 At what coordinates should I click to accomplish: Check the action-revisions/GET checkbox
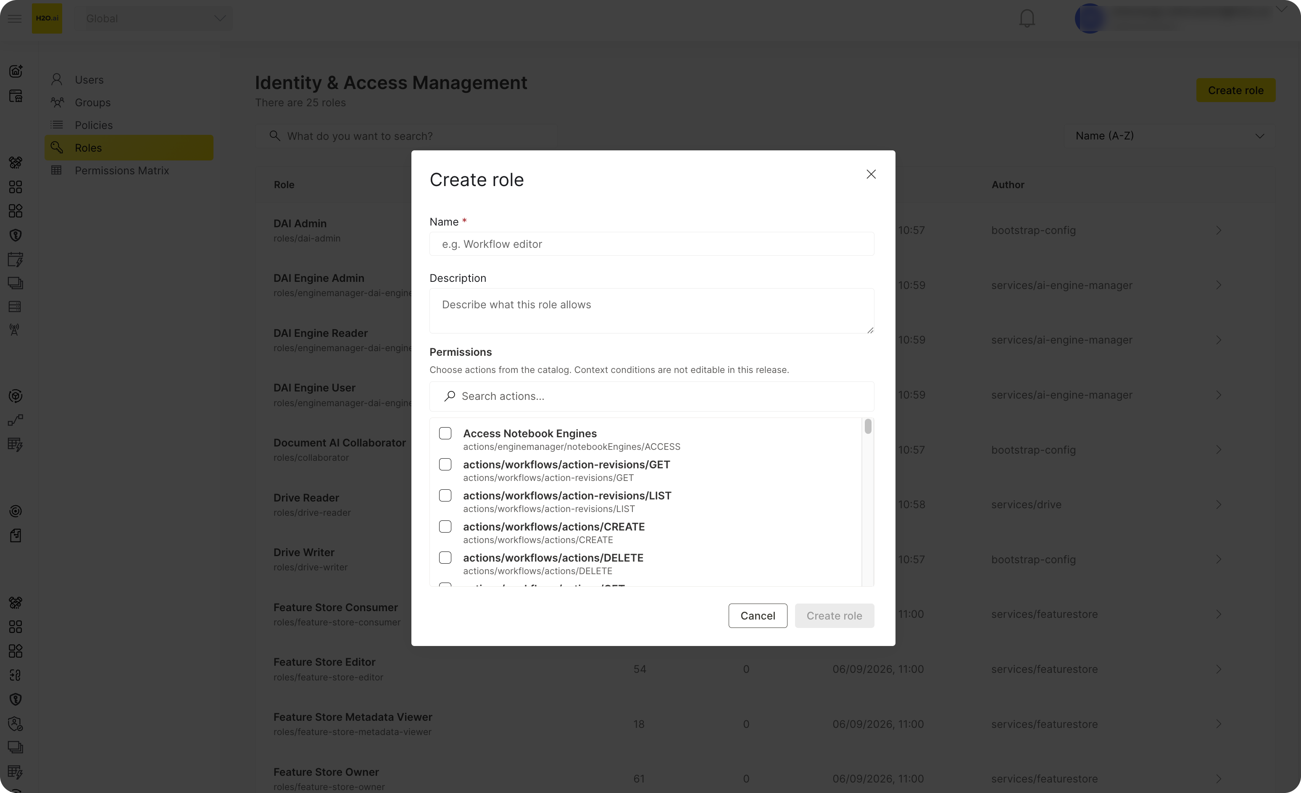point(445,465)
